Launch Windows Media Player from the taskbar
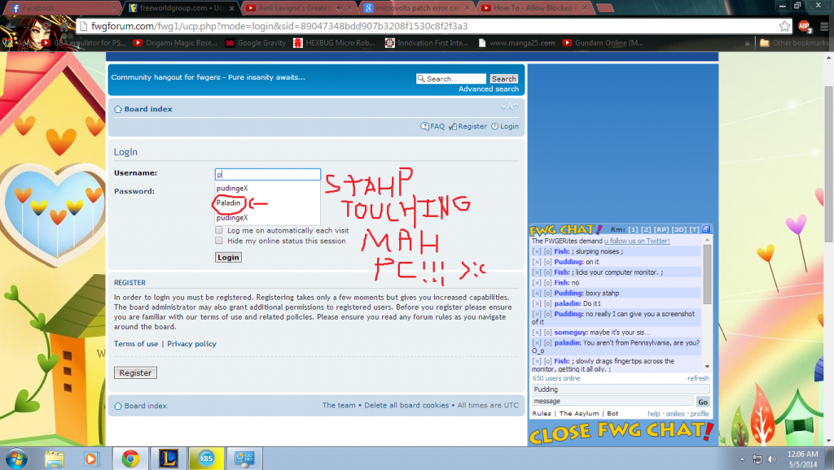 click(92, 459)
